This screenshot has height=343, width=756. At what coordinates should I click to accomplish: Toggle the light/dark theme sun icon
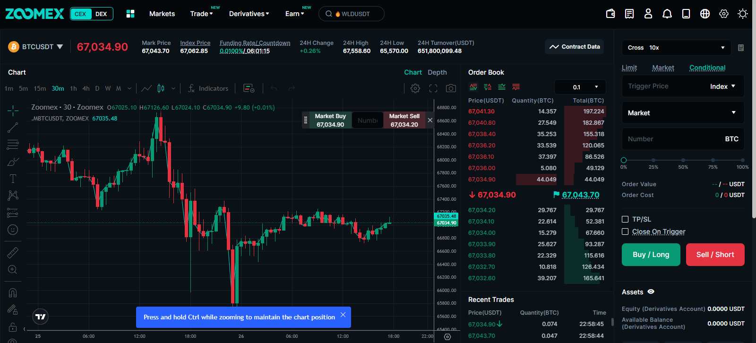coord(743,14)
